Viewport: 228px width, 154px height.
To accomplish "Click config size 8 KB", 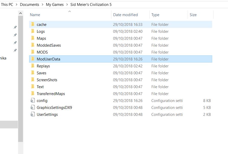I will 207,101.
